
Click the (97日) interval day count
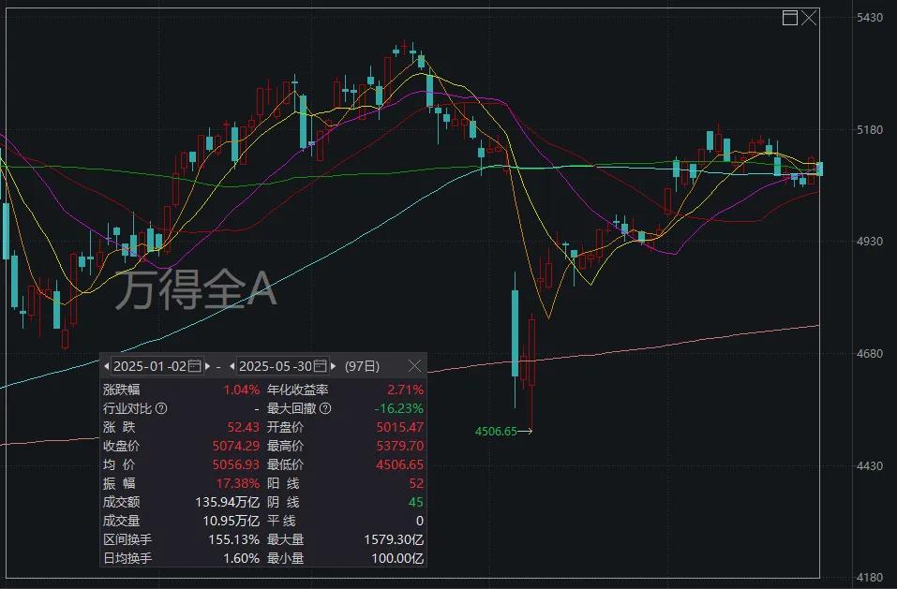coord(362,366)
